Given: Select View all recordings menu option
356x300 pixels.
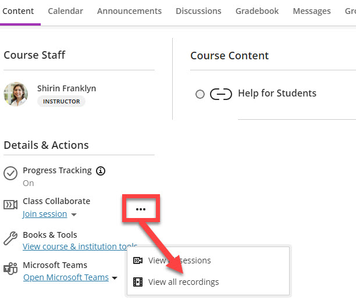Looking at the screenshot, I should pos(183,282).
